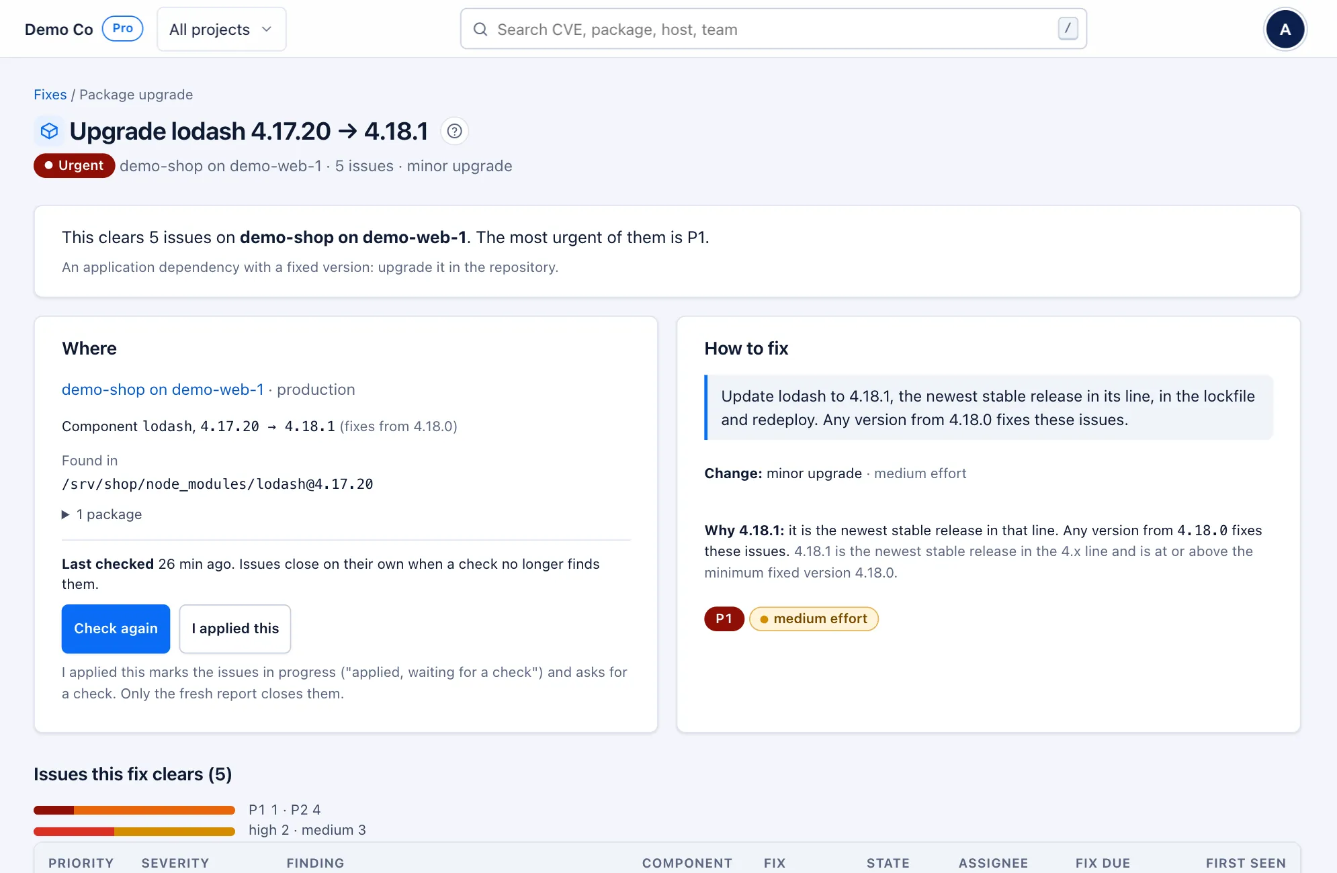The image size is (1337, 873).
Task: Sort by the FINDING column header
Action: point(315,863)
